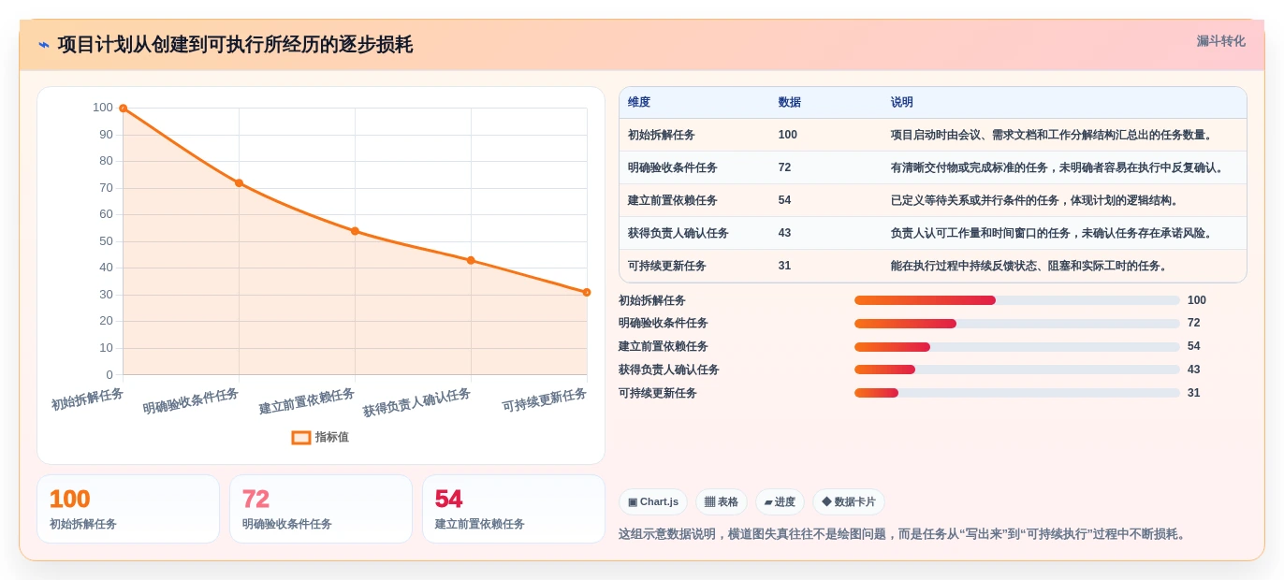
Task: Click the 维度 column header
Action: [x=639, y=102]
